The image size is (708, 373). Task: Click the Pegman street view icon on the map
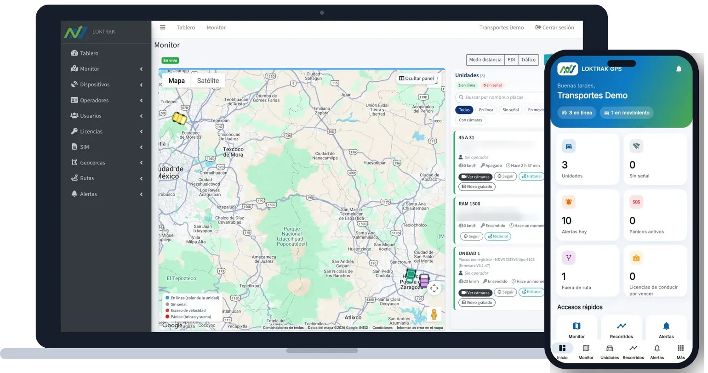(x=434, y=314)
